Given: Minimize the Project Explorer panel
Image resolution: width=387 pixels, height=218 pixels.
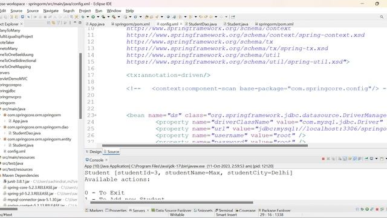Looking at the screenshot, I should pyautogui.click(x=75, y=23).
